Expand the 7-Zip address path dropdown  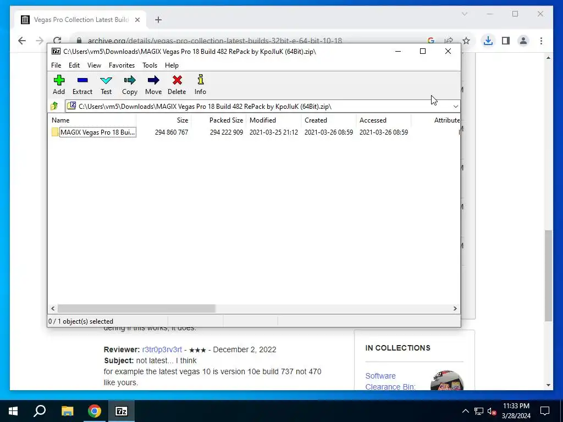point(455,106)
